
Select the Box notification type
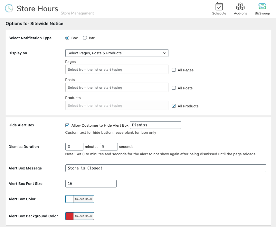pos(67,38)
